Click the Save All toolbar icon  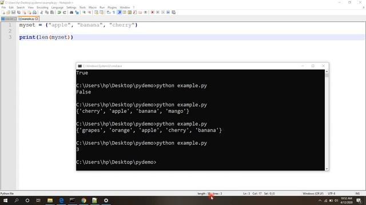(19, 13)
